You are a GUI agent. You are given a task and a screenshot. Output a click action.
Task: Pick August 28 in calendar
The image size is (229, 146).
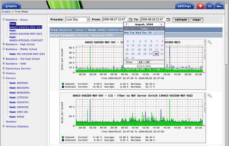156,54
